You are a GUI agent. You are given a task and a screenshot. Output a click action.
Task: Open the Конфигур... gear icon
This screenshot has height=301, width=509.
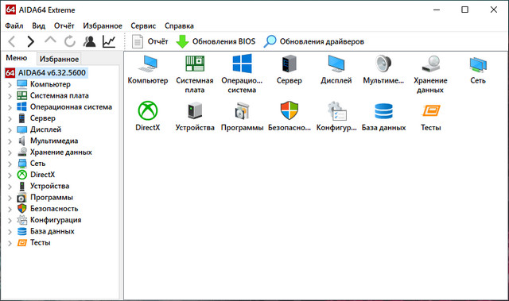336,111
